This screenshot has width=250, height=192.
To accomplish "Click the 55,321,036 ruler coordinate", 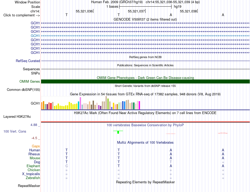I will 84,11.
